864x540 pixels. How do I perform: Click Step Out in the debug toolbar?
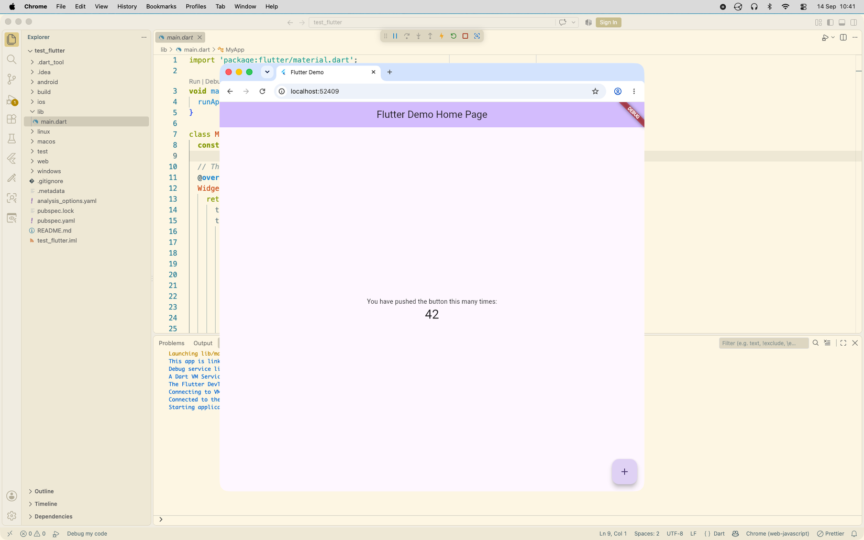[430, 36]
